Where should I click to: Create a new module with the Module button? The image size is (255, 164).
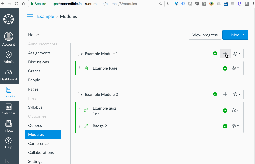pos(235,35)
